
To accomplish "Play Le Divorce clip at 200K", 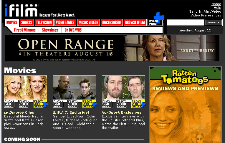I will [26, 104].
